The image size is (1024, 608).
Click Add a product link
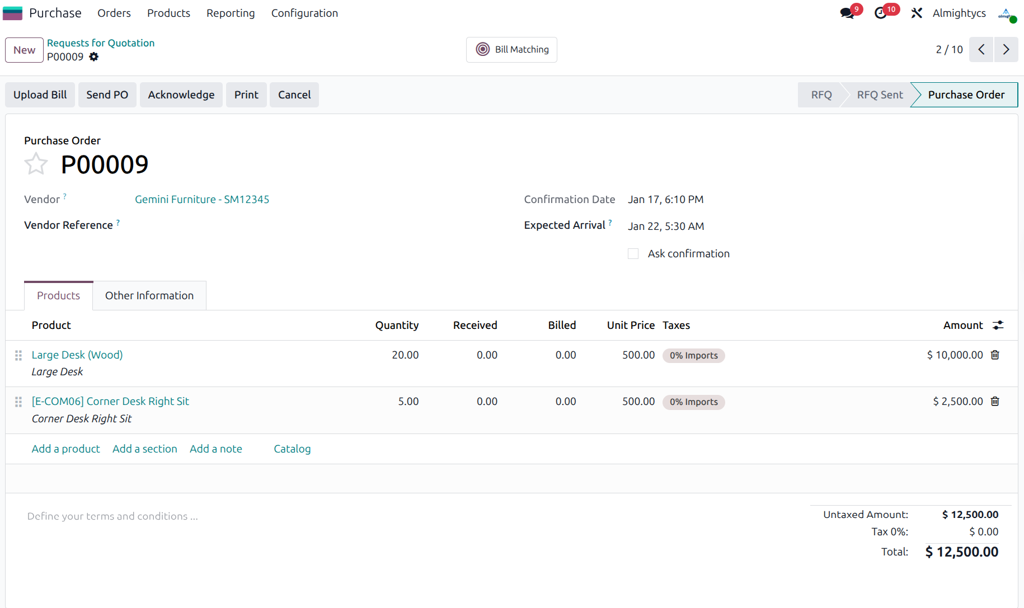point(65,449)
